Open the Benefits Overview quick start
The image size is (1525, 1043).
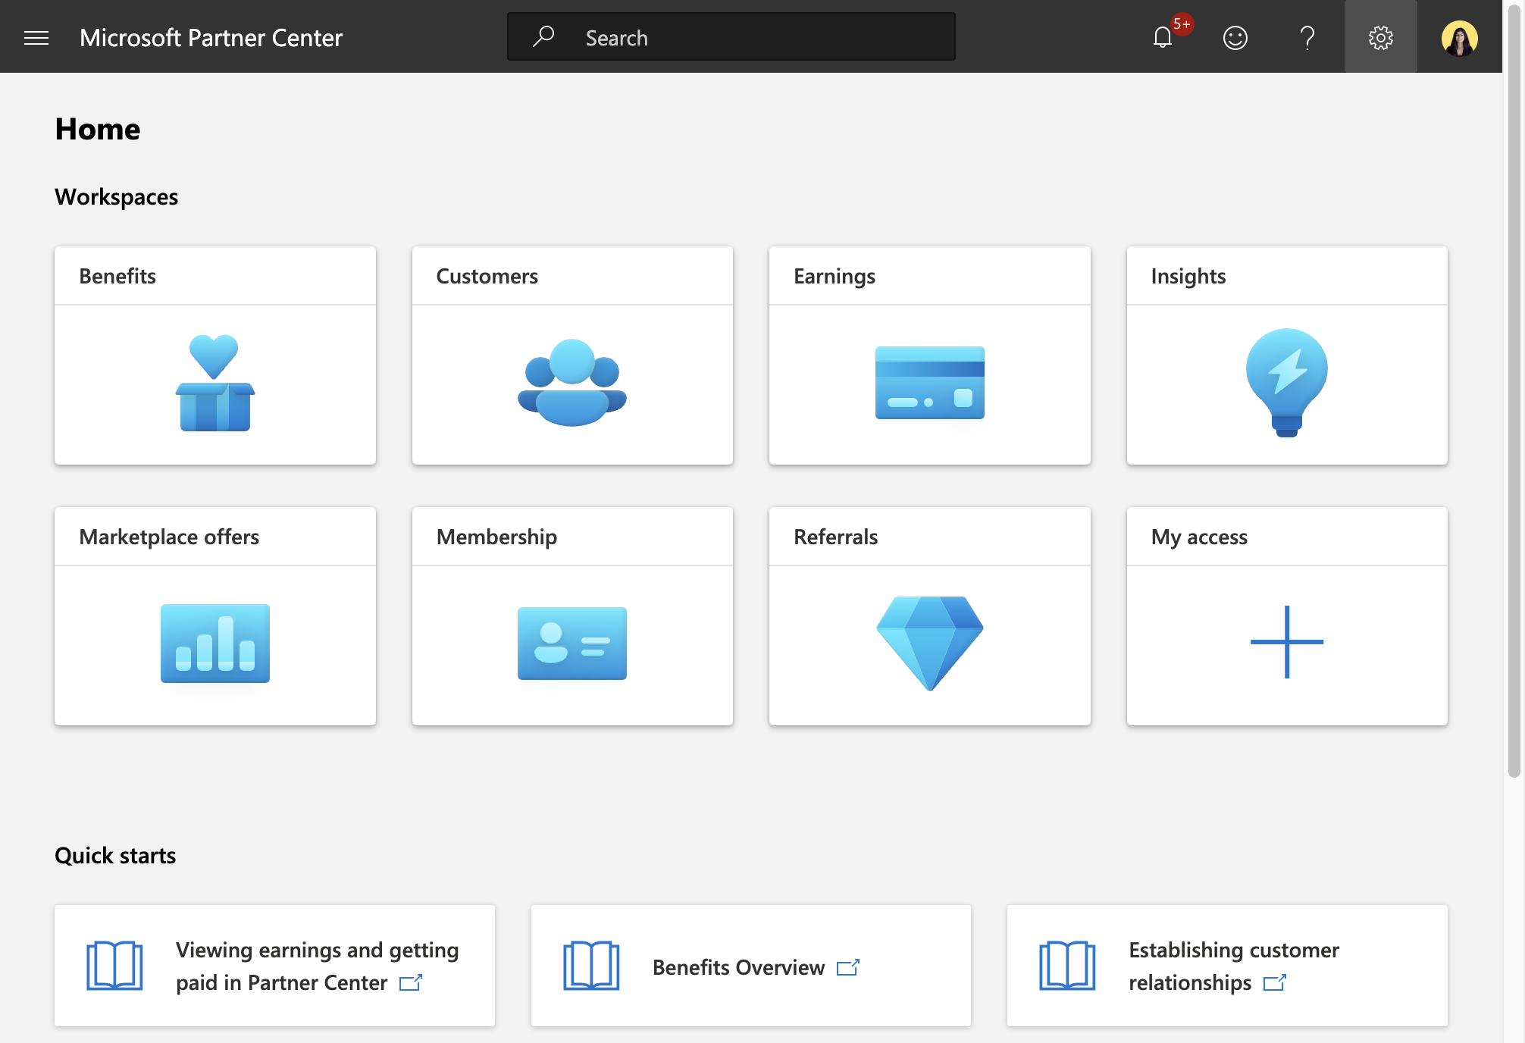click(x=739, y=967)
